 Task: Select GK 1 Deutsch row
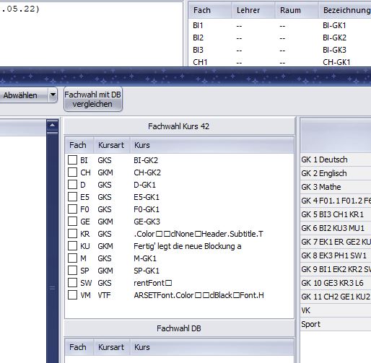coord(336,159)
